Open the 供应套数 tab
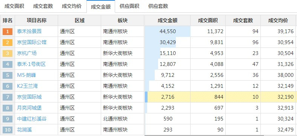Screen dimensions: 297x136 [x=158, y=6]
